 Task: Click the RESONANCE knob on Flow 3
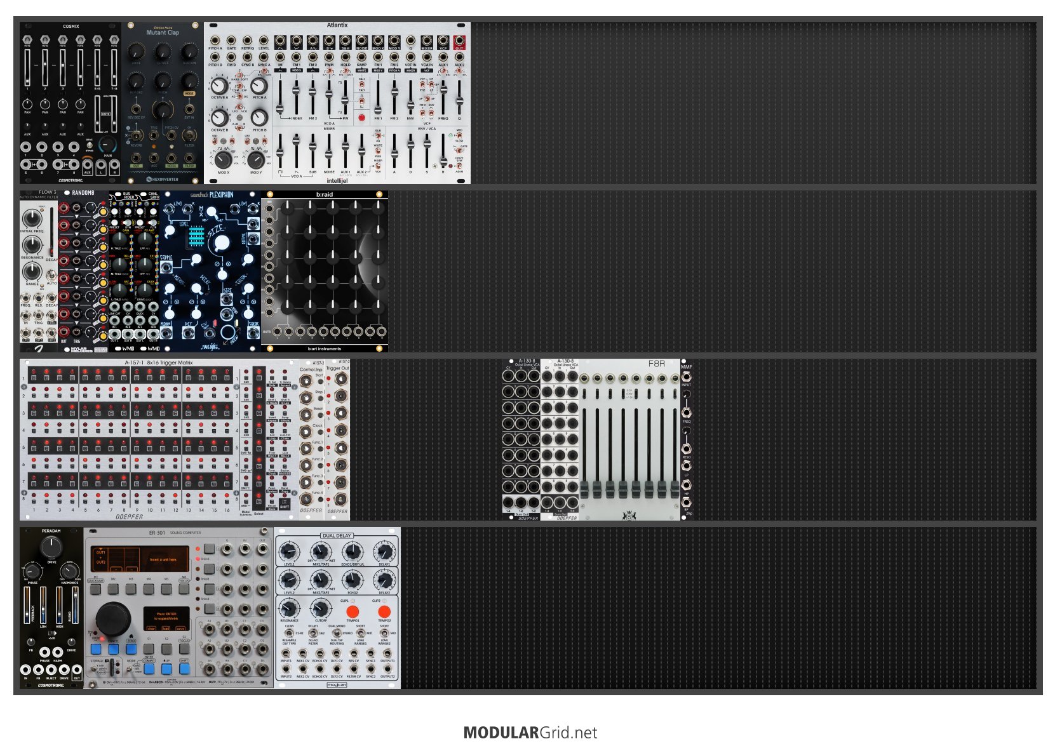click(32, 246)
